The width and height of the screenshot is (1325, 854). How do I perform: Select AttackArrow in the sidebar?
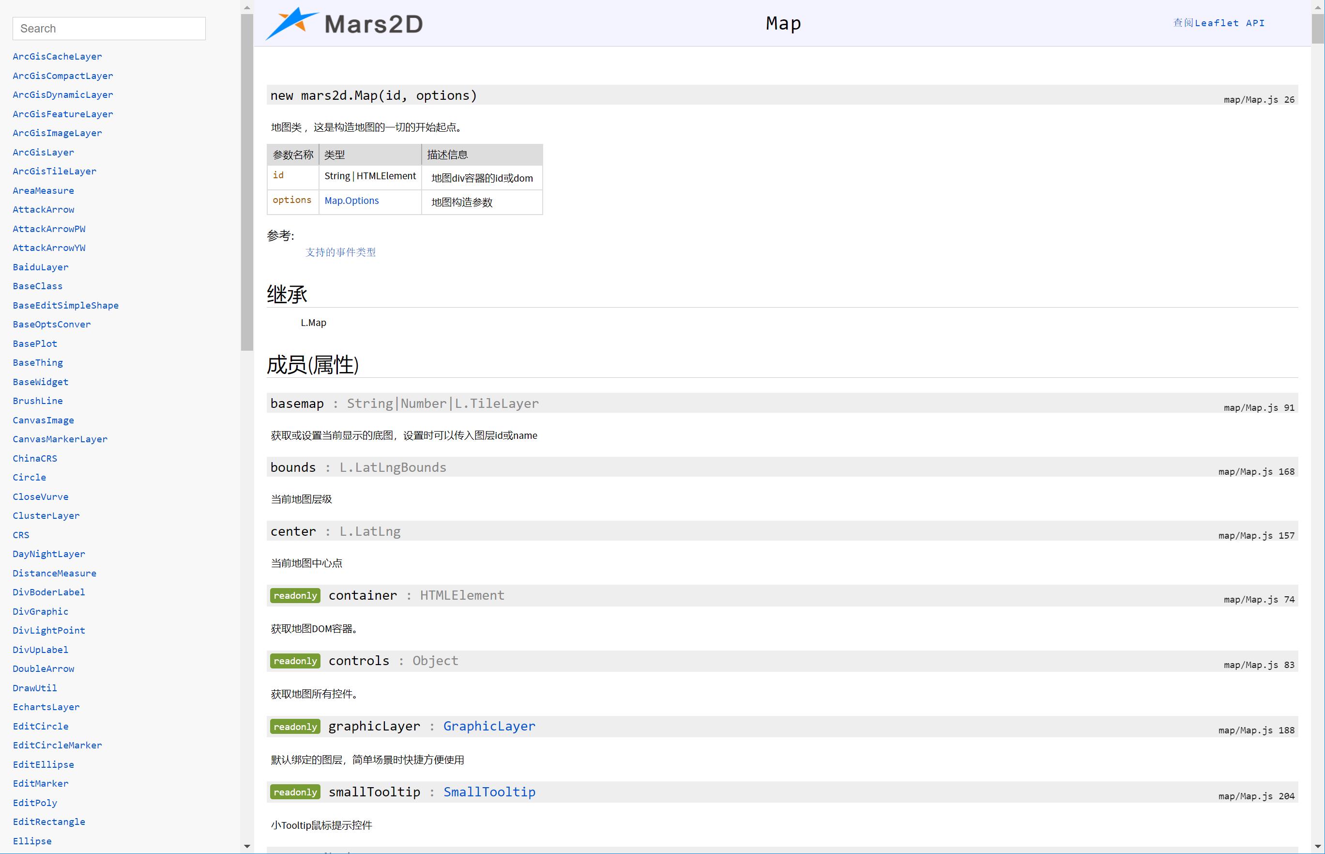pyautogui.click(x=43, y=210)
